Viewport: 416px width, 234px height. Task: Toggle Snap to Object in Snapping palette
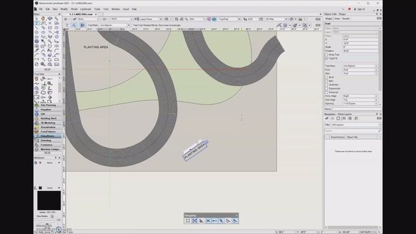pyautogui.click(x=194, y=221)
